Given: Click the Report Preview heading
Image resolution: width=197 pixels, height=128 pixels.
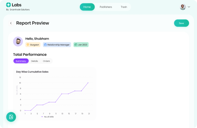Looking at the screenshot, I should click(33, 23).
